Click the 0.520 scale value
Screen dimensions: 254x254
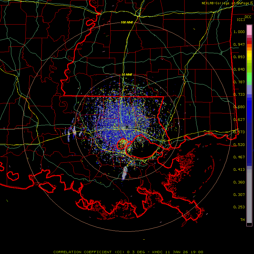click(239, 145)
